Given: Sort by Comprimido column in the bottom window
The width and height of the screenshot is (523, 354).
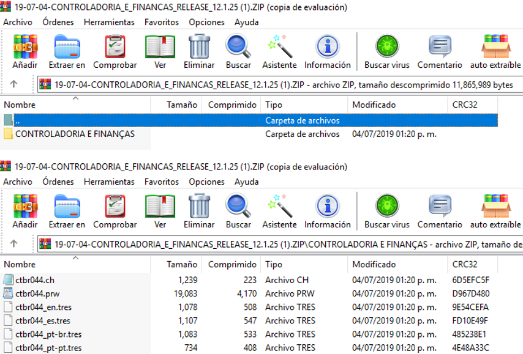Looking at the screenshot, I should click(231, 264).
